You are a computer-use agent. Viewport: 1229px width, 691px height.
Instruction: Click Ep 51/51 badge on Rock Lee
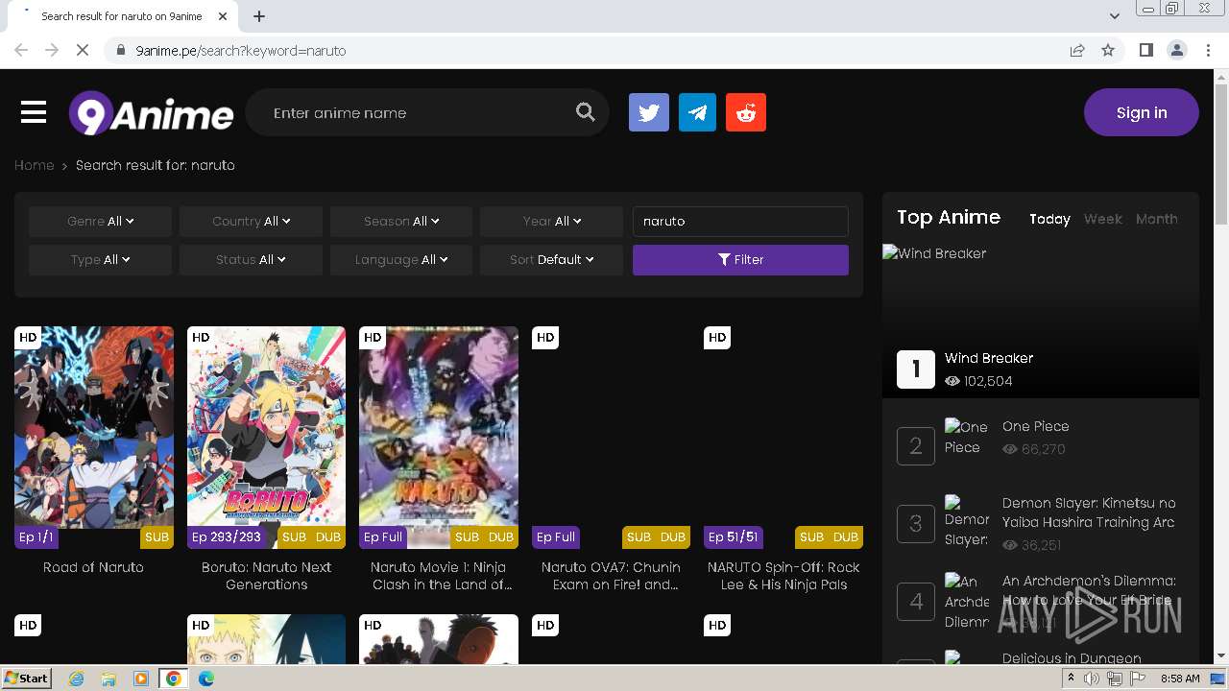coord(734,537)
